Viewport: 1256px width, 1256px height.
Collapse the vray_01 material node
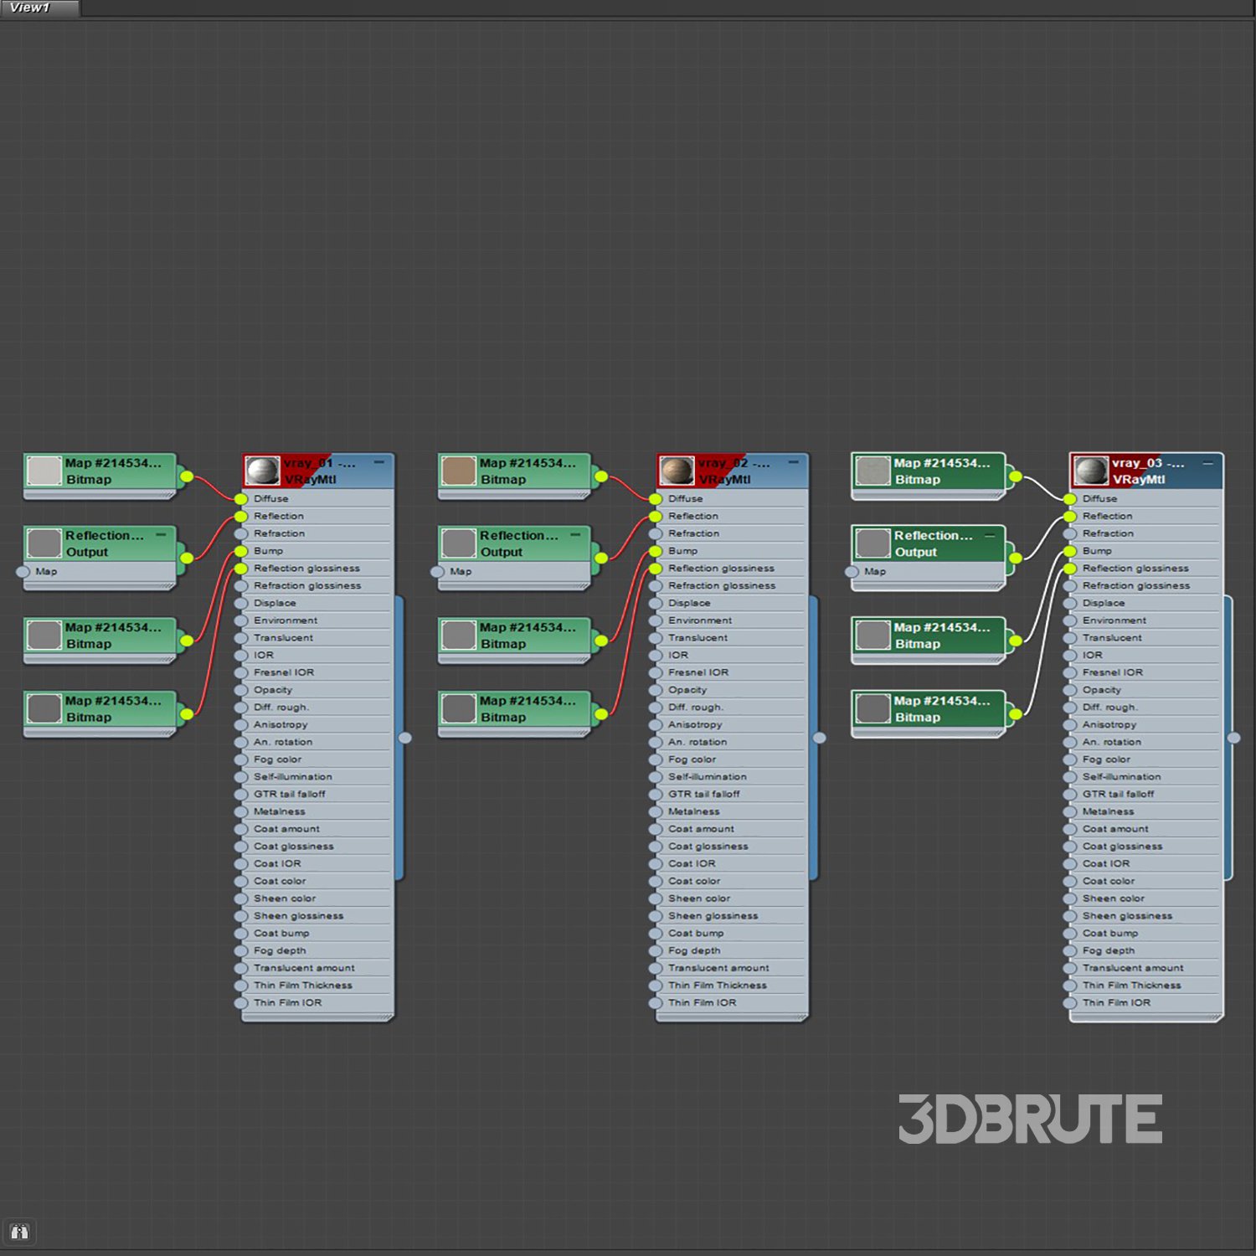click(379, 462)
